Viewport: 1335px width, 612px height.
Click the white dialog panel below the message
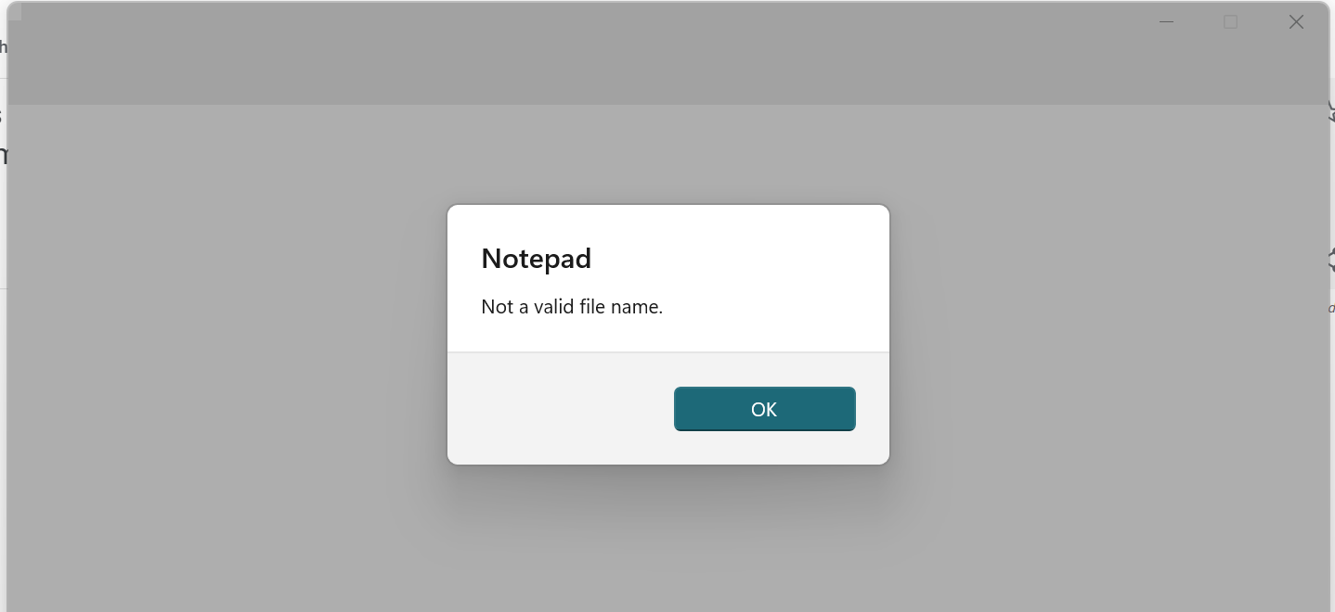668,335
